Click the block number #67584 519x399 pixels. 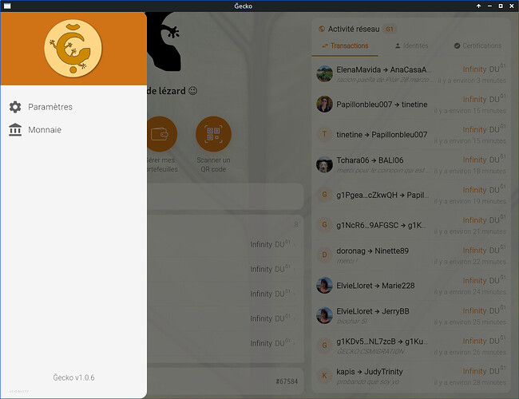pos(286,381)
